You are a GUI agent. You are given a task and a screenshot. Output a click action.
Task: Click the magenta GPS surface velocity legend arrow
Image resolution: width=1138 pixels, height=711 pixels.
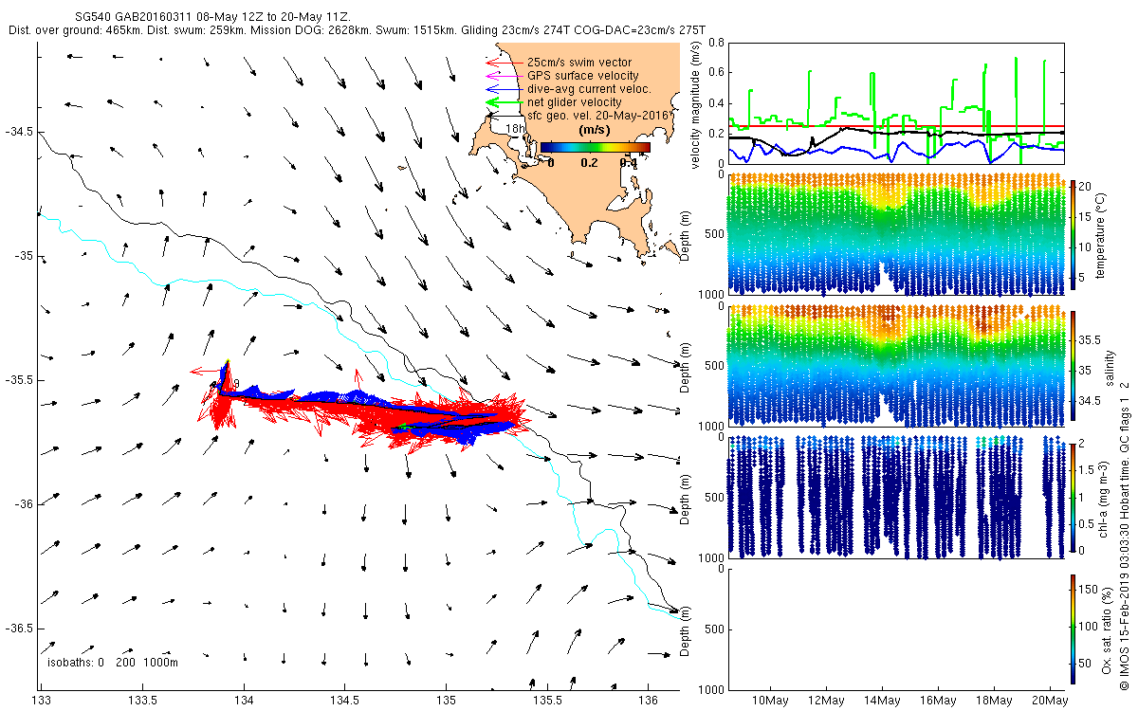point(504,76)
